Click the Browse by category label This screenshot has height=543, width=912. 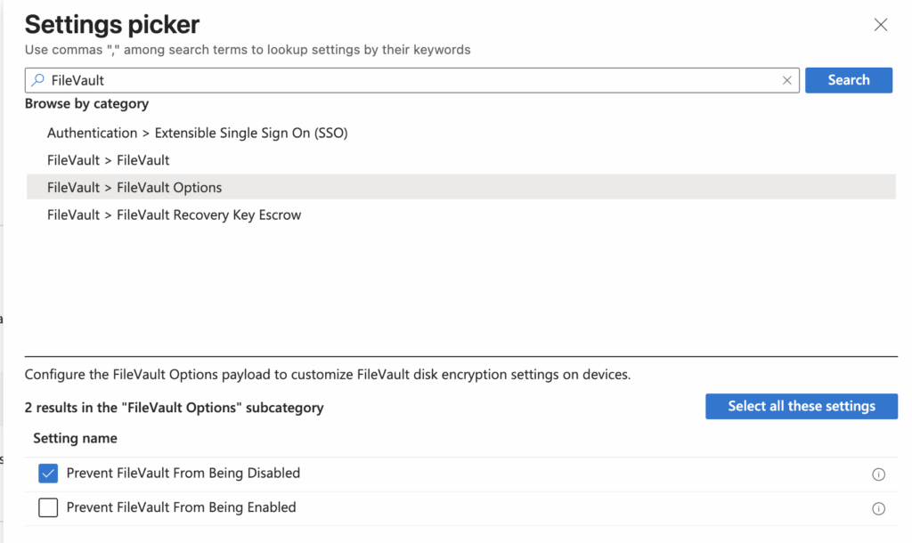pyautogui.click(x=85, y=103)
